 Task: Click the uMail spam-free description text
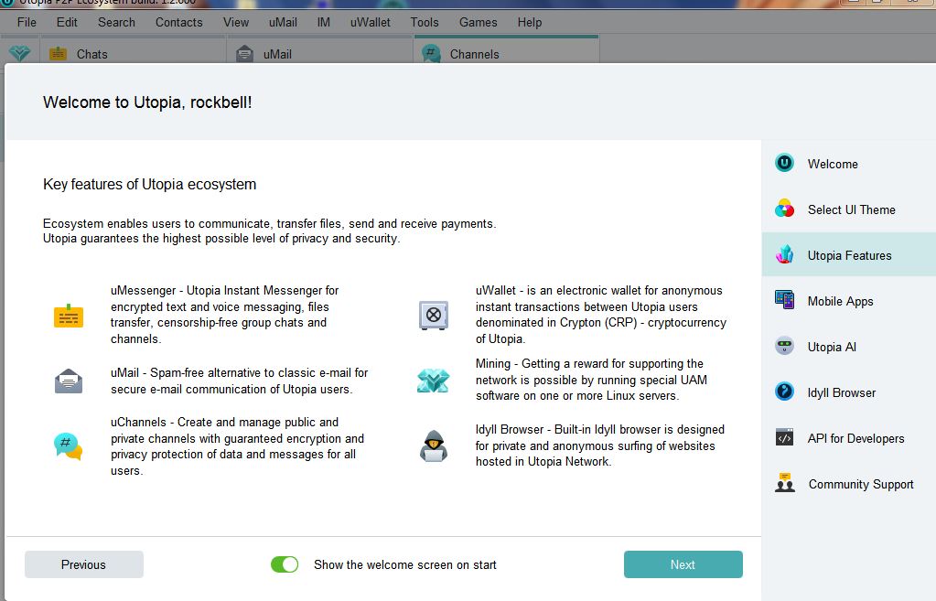pyautogui.click(x=240, y=381)
